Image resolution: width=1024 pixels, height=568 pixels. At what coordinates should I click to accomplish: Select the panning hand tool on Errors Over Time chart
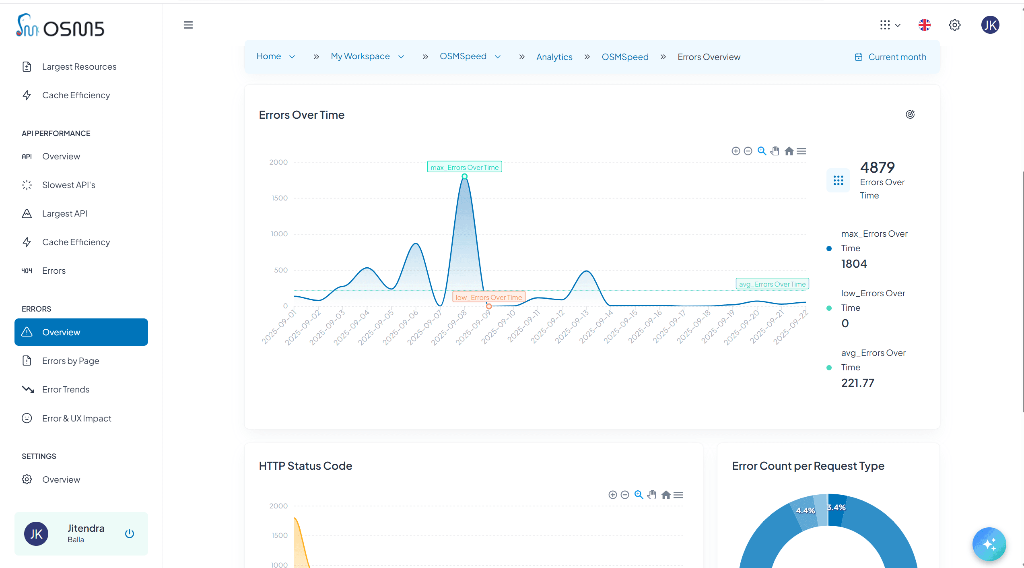tap(775, 151)
